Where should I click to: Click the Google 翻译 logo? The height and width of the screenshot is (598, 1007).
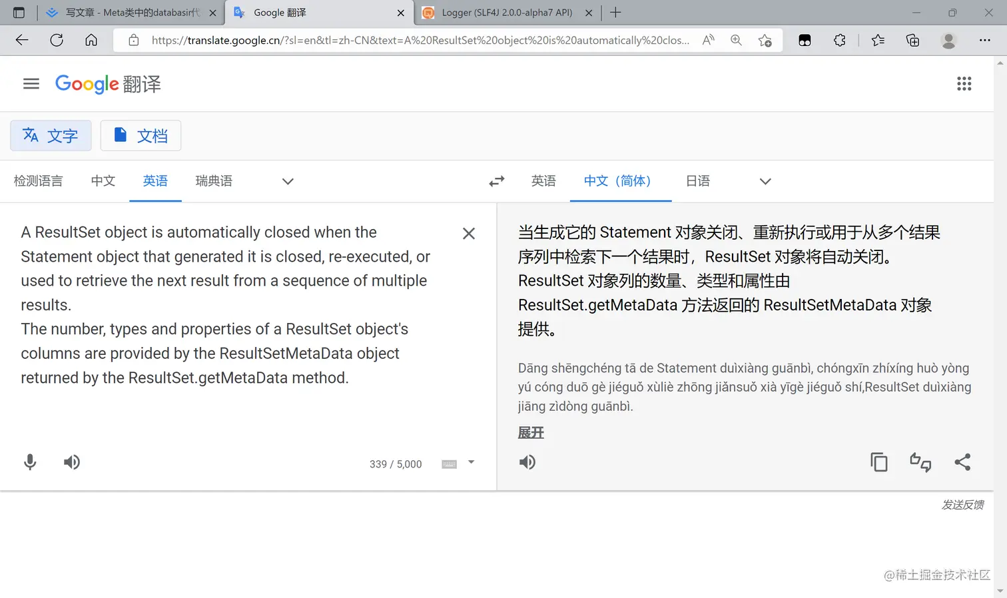108,84
